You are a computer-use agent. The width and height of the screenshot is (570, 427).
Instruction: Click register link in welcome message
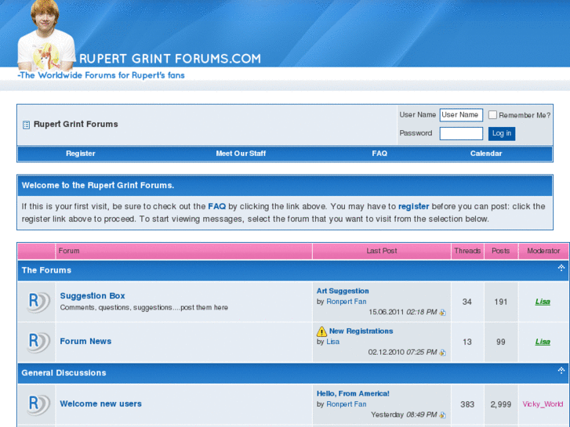(413, 206)
